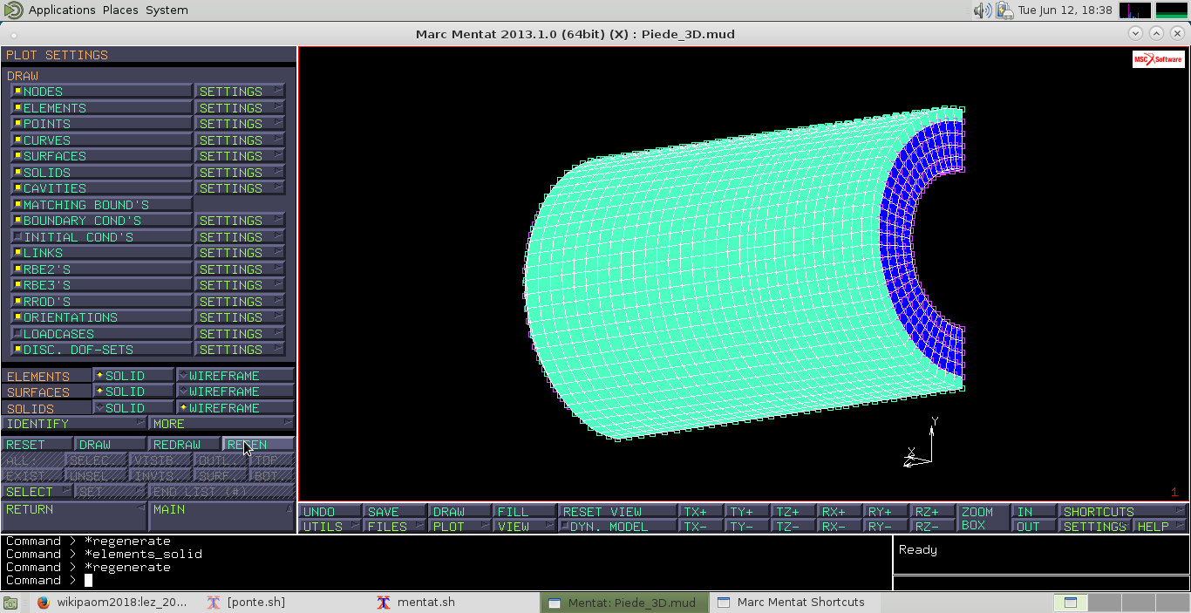
Task: Select WIREFRAME mode for ELEMENTS
Action: click(235, 376)
